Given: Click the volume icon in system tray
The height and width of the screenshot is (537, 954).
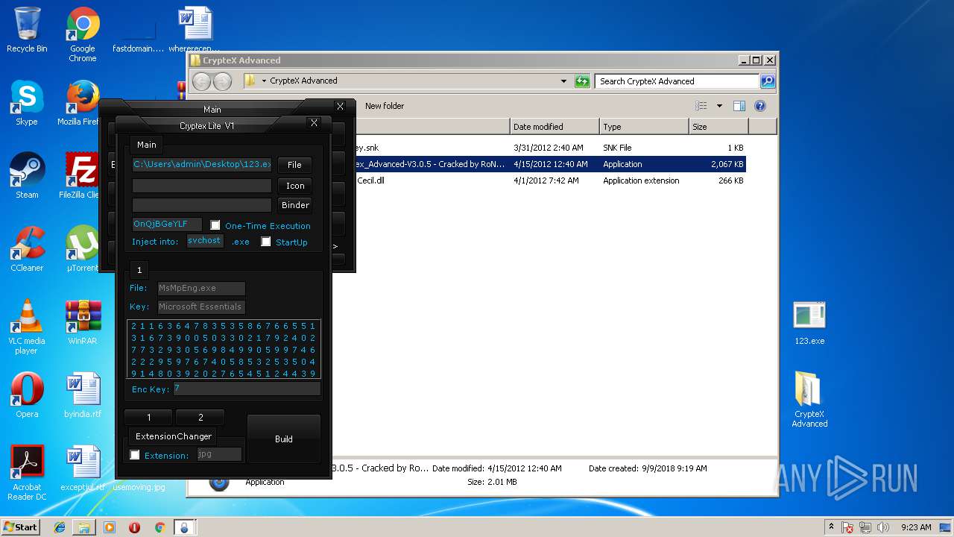Looking at the screenshot, I should click(x=883, y=527).
